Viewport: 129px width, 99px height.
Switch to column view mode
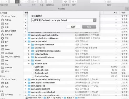(22, 2)
